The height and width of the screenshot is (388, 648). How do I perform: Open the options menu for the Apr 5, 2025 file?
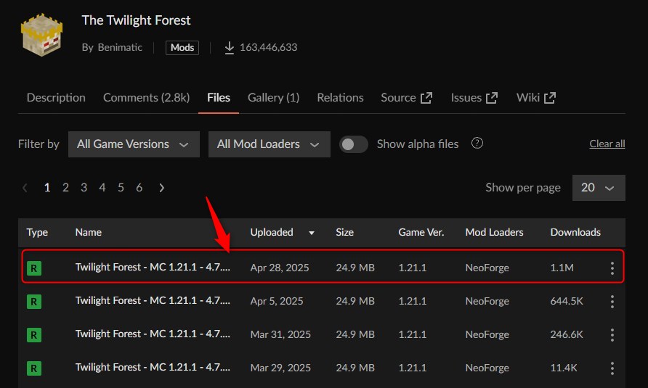tap(612, 302)
